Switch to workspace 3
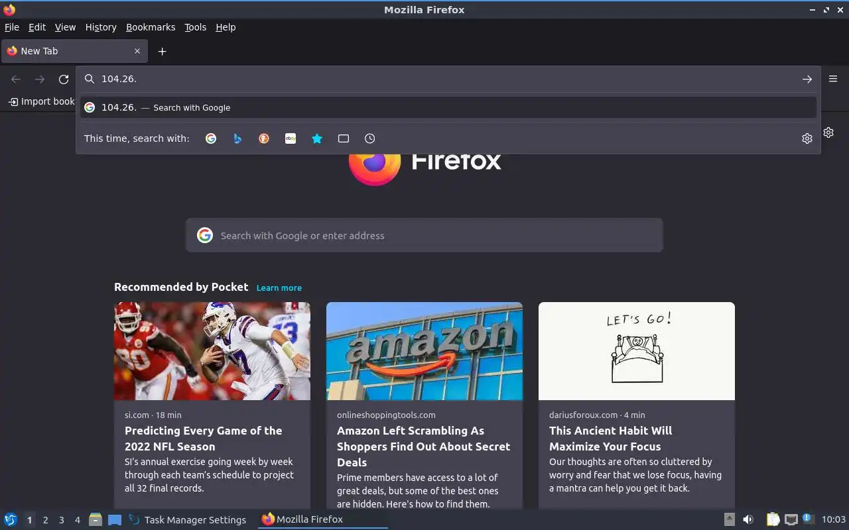 pos(61,520)
